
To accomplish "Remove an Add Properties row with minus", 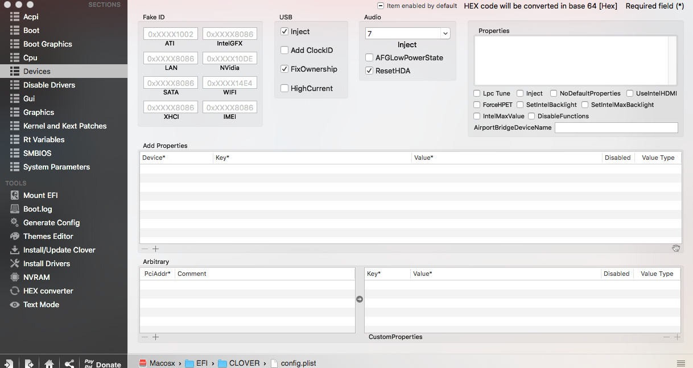I will coord(145,249).
